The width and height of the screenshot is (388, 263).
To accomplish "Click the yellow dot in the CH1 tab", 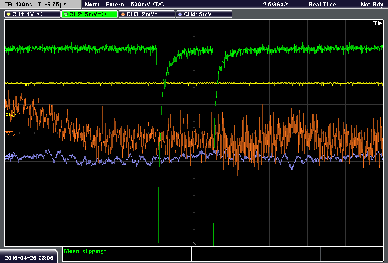I will click(x=9, y=14).
